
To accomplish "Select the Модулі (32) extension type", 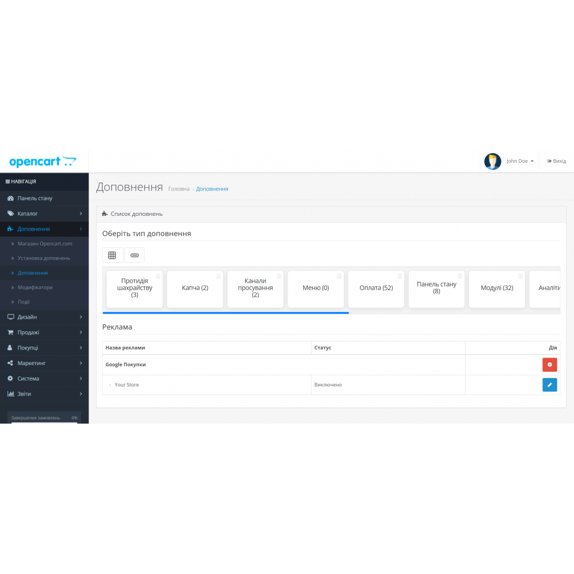I will 497,288.
